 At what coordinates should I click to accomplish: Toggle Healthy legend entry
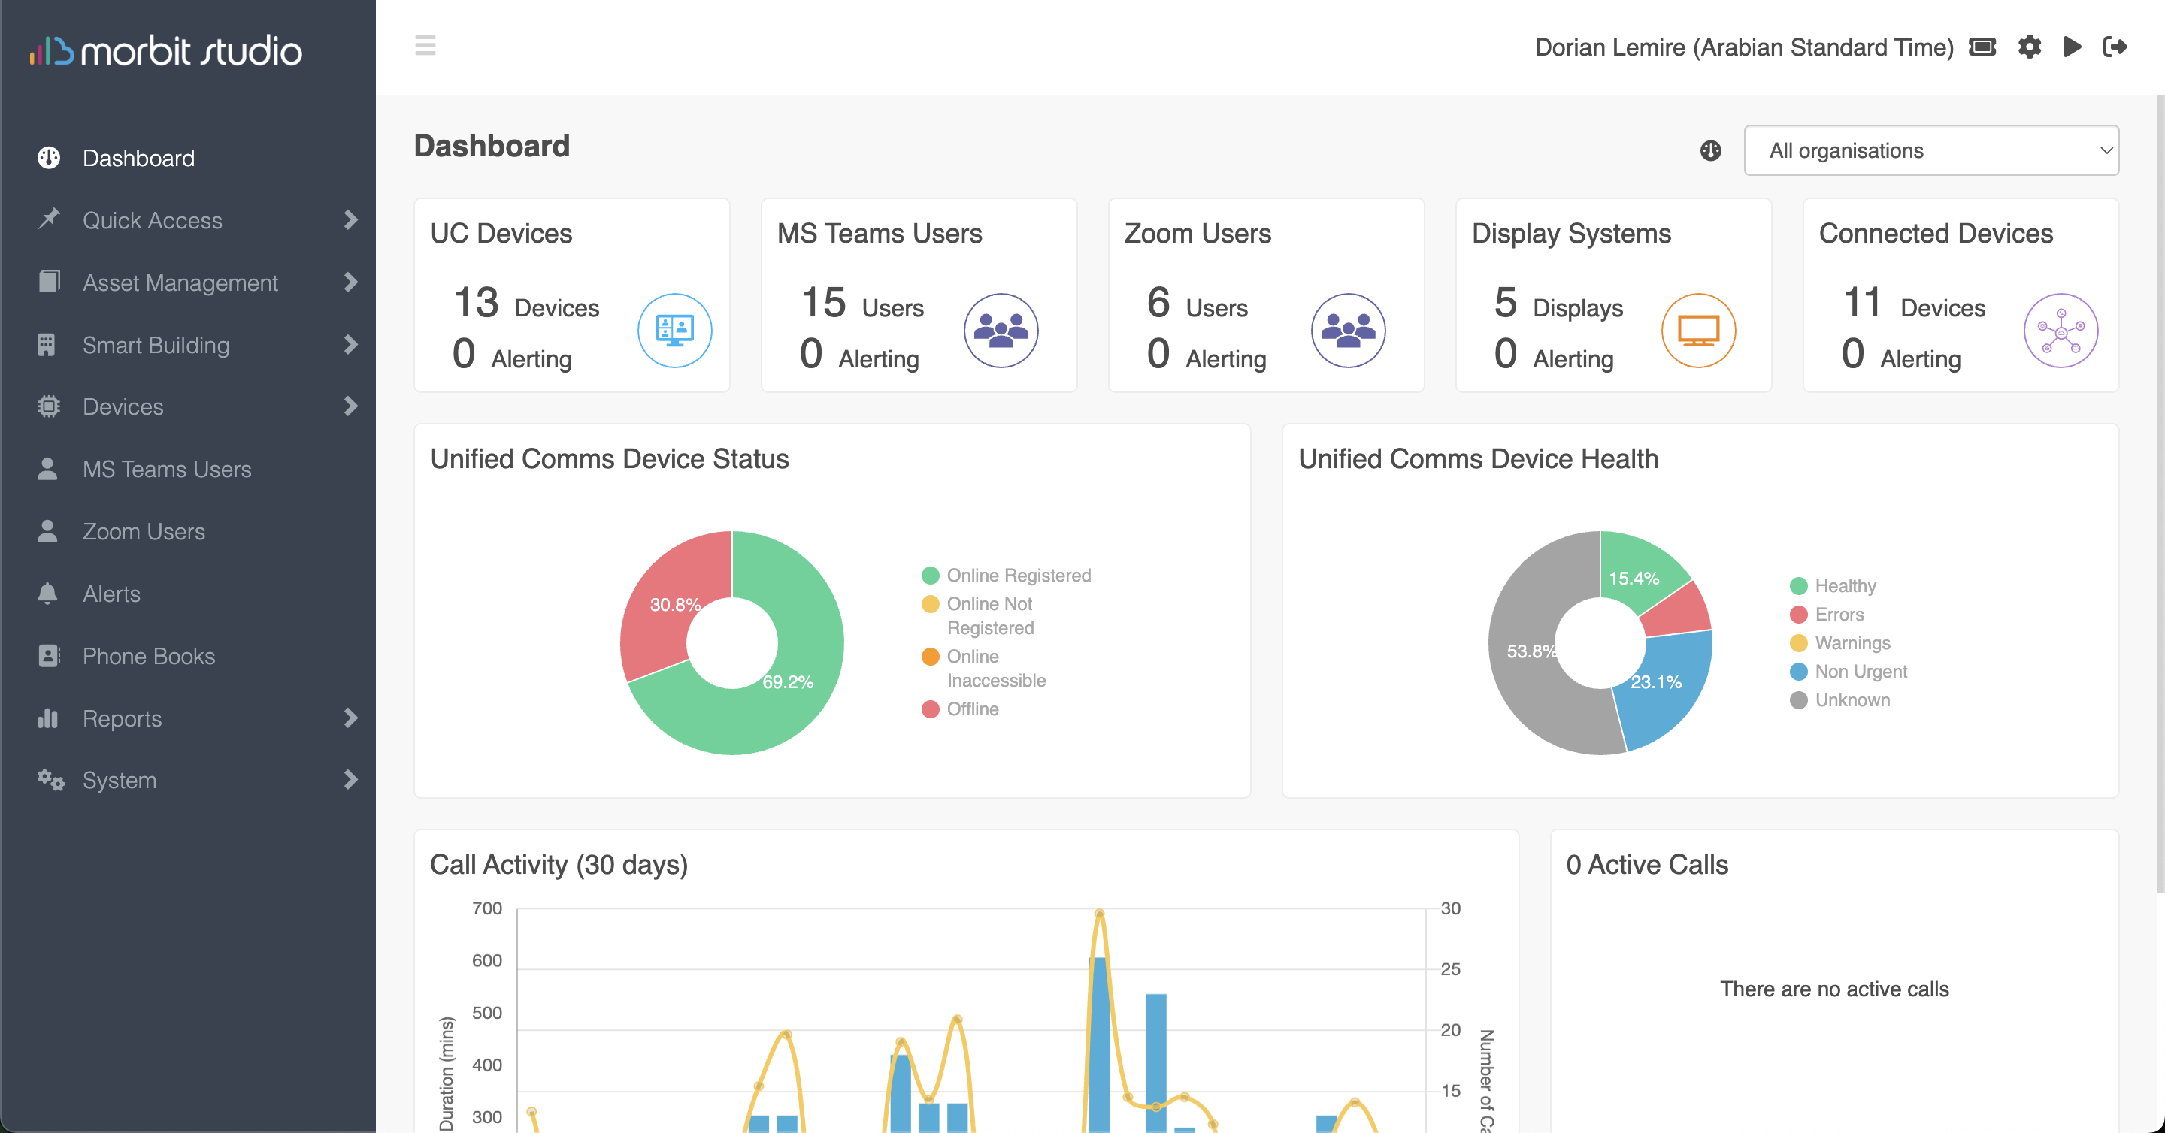click(x=1833, y=585)
